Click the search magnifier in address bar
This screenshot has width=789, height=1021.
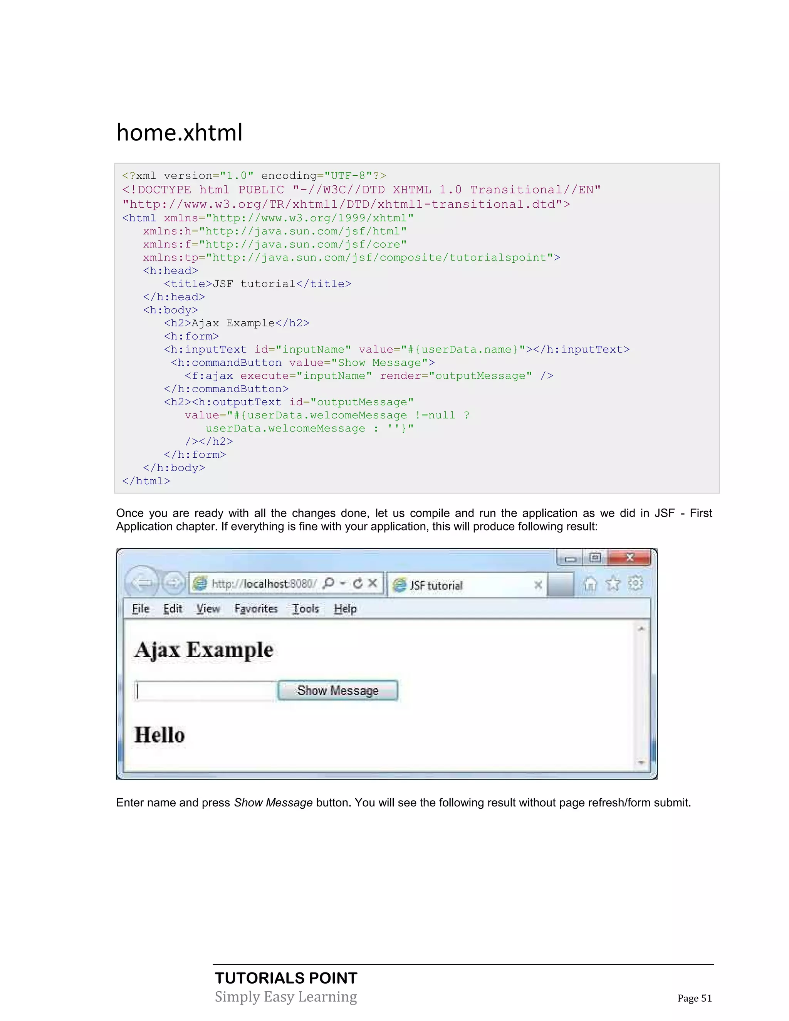tap(329, 583)
